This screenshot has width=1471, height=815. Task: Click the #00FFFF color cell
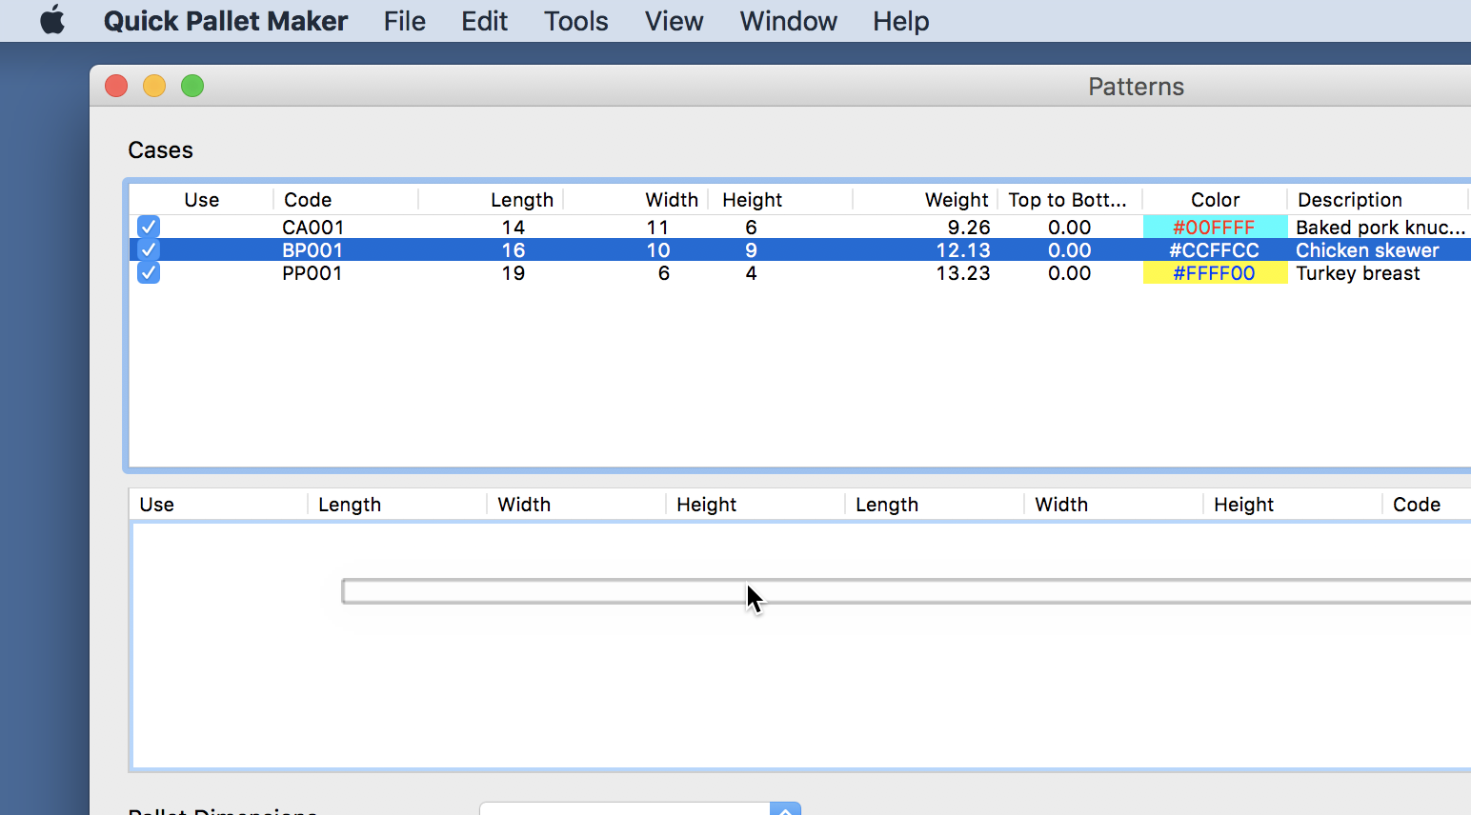pyautogui.click(x=1215, y=227)
